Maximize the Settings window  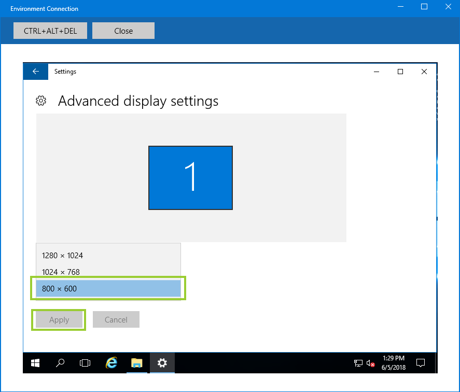[400, 72]
